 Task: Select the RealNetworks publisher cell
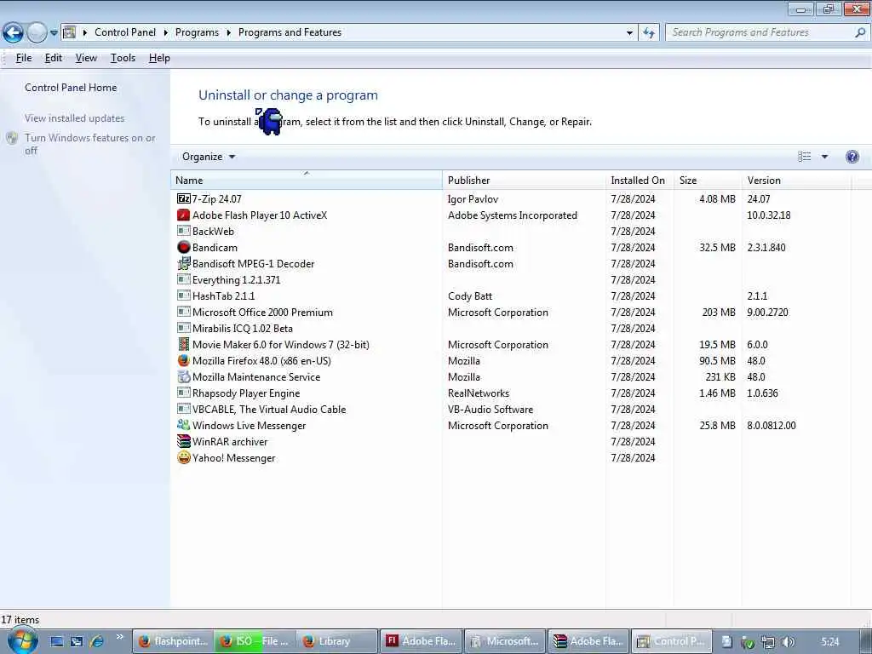pos(479,393)
